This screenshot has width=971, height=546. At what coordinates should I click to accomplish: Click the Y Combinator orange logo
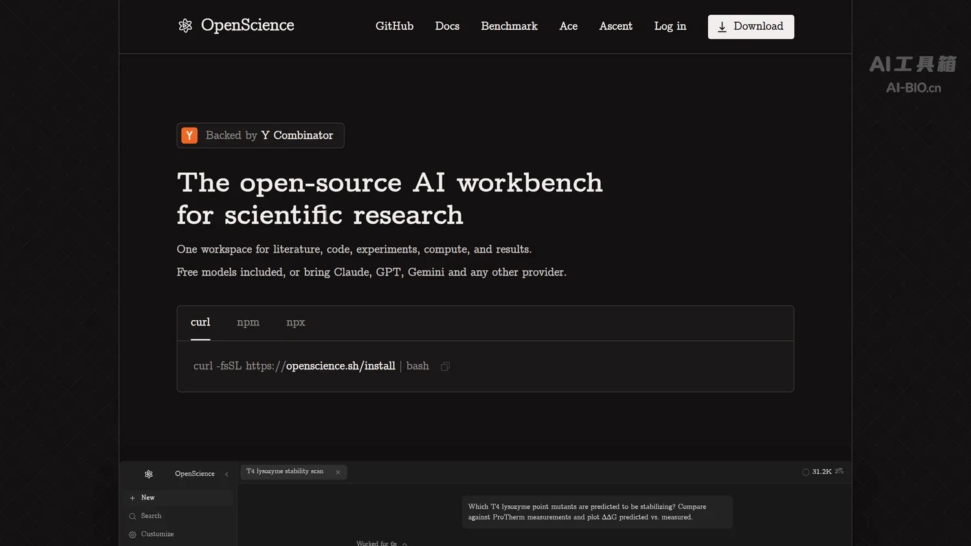click(x=189, y=135)
